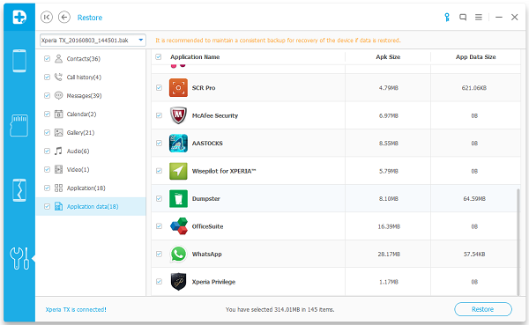
Task: Uncheck the OfficeSuite checkbox
Action: pos(159,226)
